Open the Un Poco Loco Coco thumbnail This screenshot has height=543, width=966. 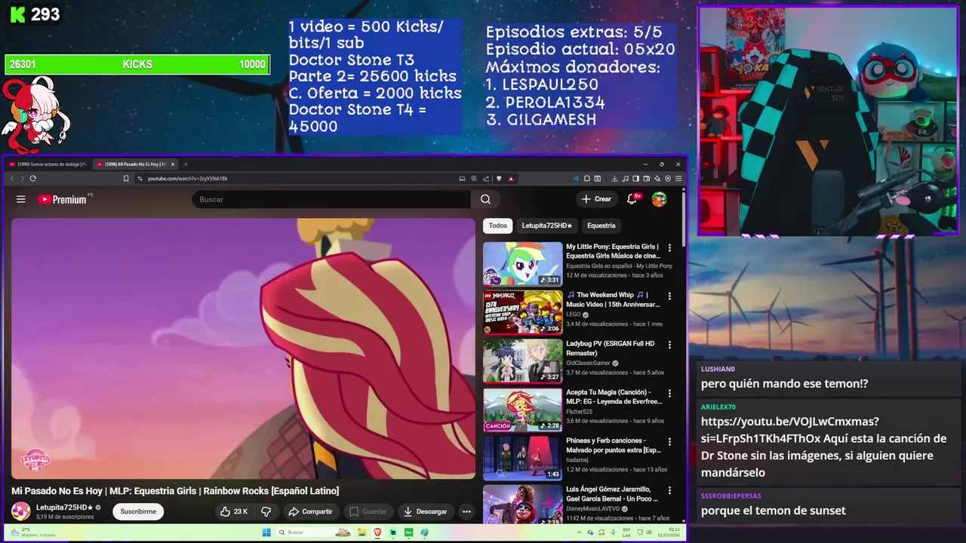(523, 504)
